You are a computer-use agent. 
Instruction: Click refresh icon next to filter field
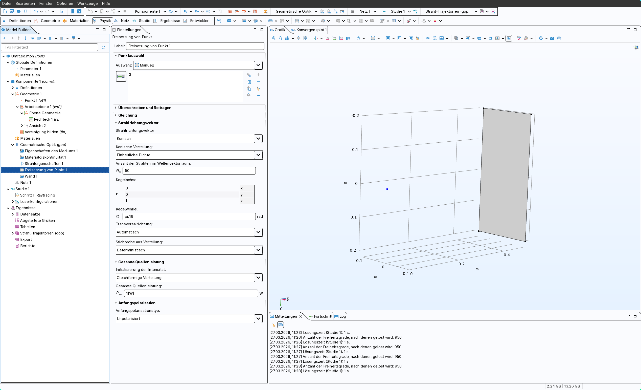pos(104,47)
